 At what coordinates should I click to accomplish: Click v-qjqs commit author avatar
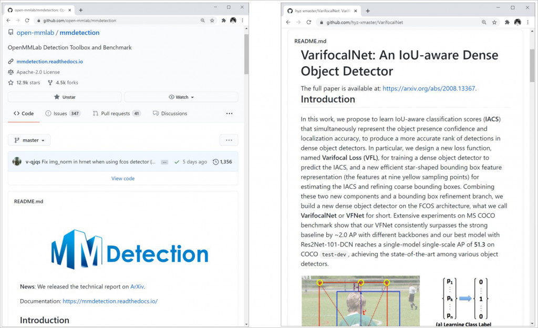point(17,161)
